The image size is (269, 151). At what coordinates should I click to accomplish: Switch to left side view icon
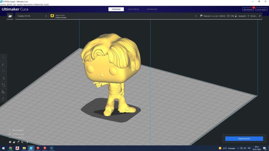coord(23,142)
